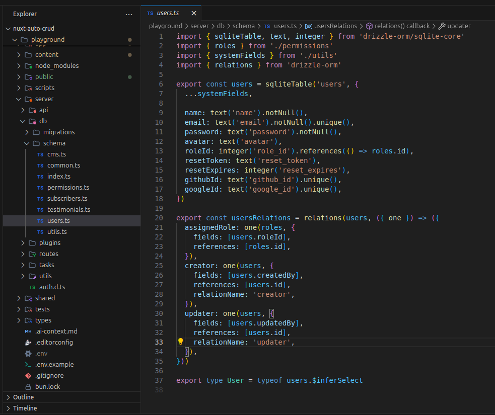This screenshot has height=415, width=495.
Task: Expand the migrations folder
Action: pos(27,132)
